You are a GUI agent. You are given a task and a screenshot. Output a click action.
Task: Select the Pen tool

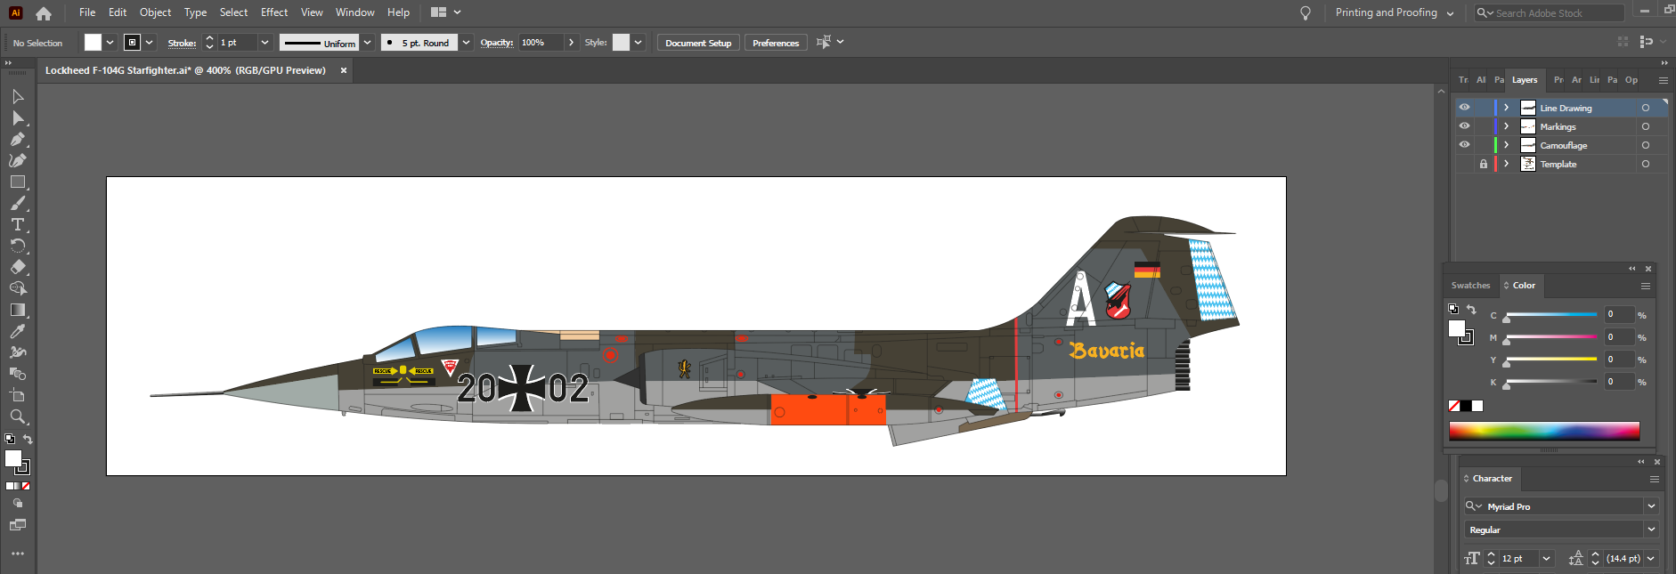(x=17, y=140)
